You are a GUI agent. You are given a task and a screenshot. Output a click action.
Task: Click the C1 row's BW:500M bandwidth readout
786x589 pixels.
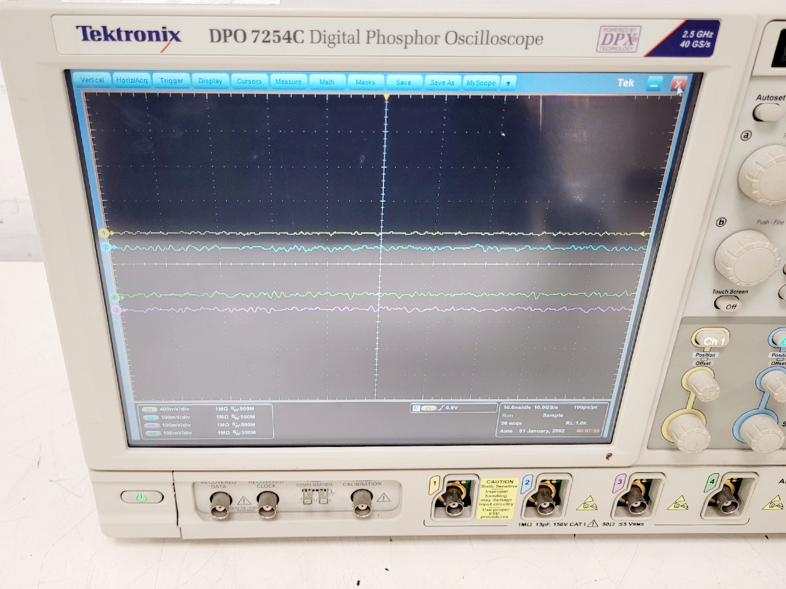pyautogui.click(x=243, y=409)
